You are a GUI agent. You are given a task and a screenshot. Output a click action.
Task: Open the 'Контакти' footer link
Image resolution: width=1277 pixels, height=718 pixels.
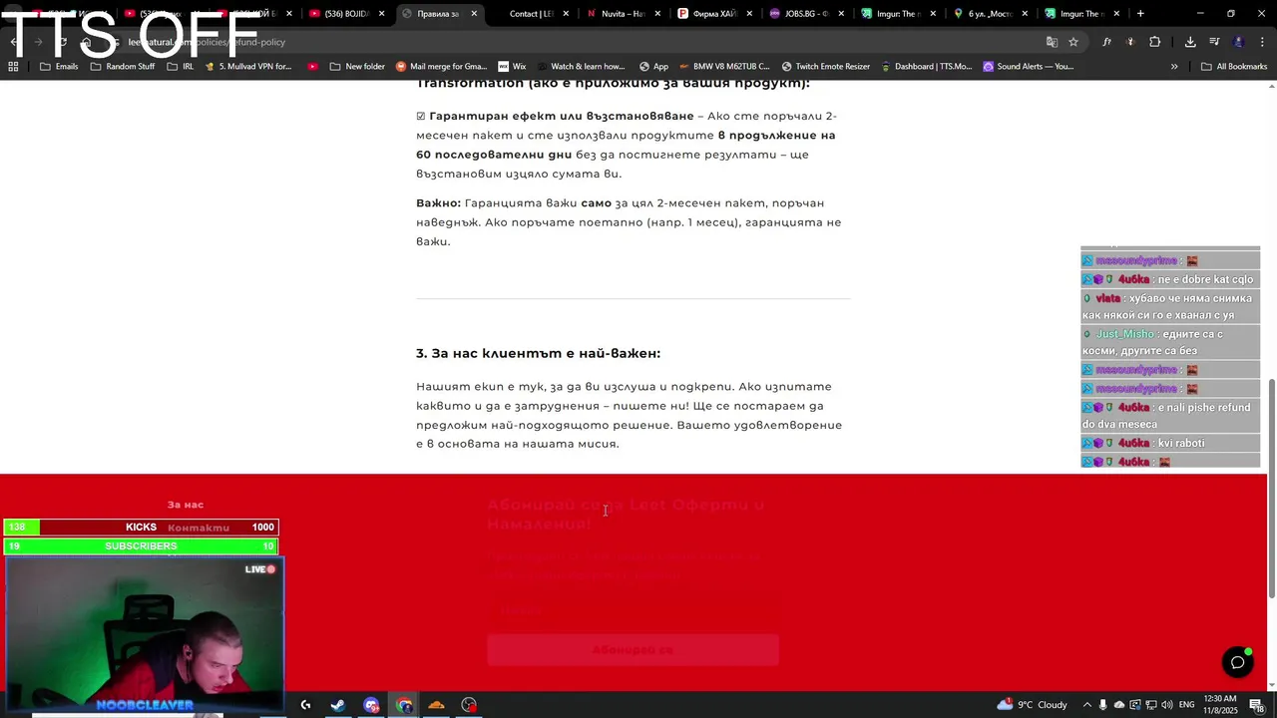199,528
